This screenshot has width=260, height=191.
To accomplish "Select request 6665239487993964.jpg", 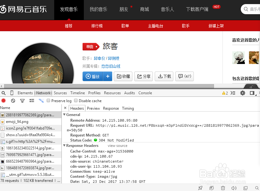I will [31, 161].
